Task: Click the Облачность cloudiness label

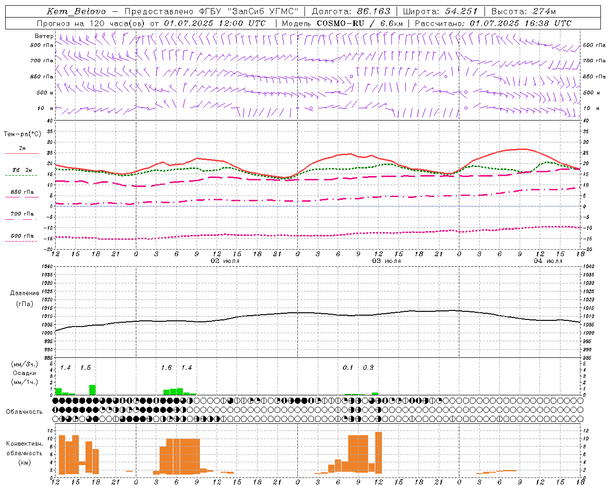Action: (x=24, y=412)
